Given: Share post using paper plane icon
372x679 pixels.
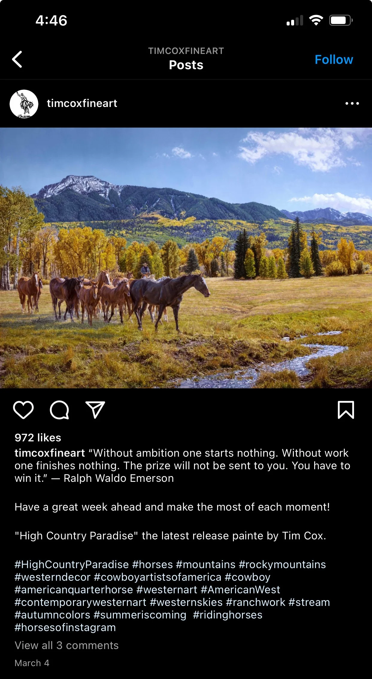Looking at the screenshot, I should pyautogui.click(x=95, y=410).
